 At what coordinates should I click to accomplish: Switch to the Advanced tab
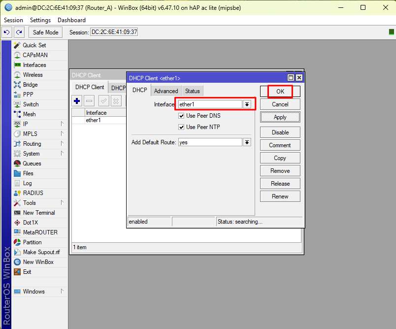pyautogui.click(x=166, y=91)
